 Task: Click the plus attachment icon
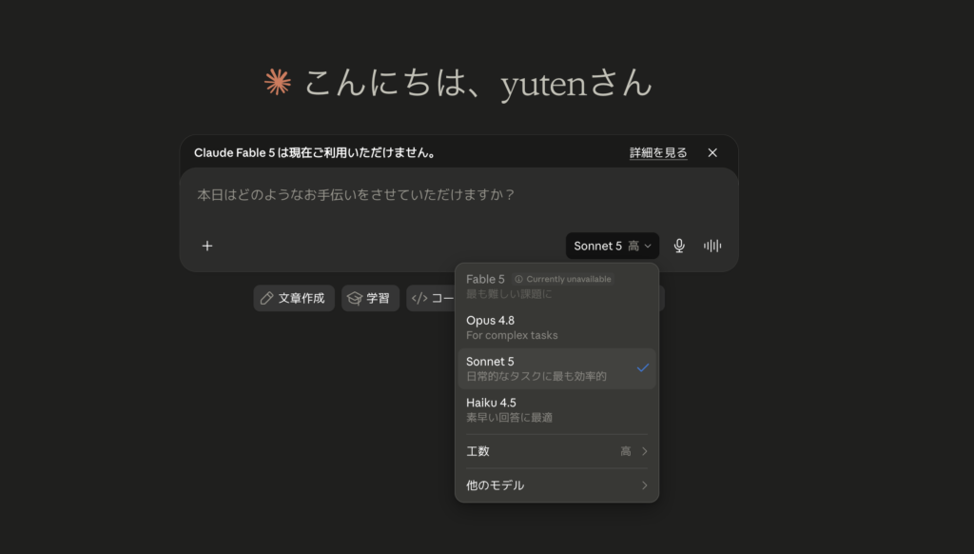tap(207, 246)
